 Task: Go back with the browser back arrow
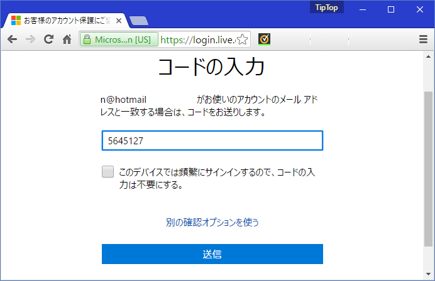pos(12,40)
